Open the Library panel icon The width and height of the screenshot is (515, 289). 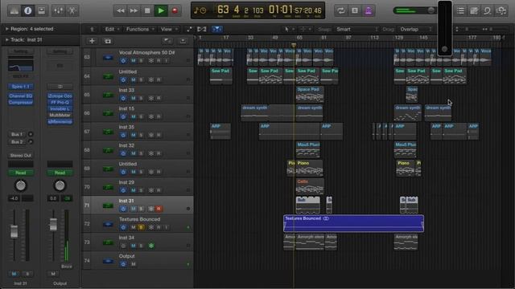click(x=14, y=10)
